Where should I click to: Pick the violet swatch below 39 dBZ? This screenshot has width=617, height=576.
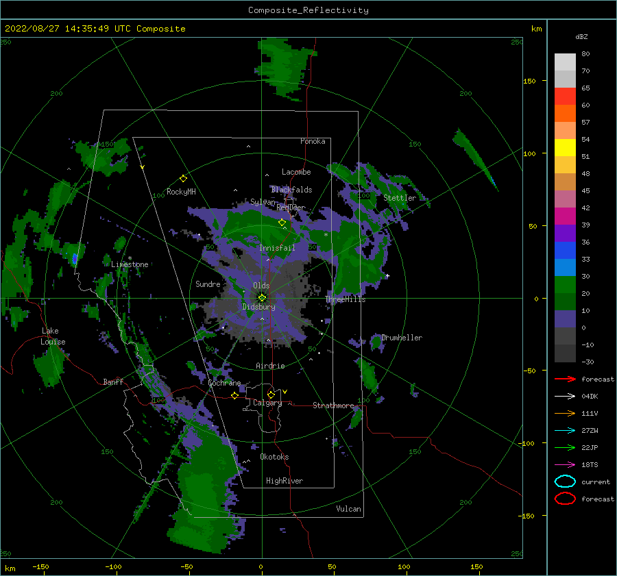[565, 234]
